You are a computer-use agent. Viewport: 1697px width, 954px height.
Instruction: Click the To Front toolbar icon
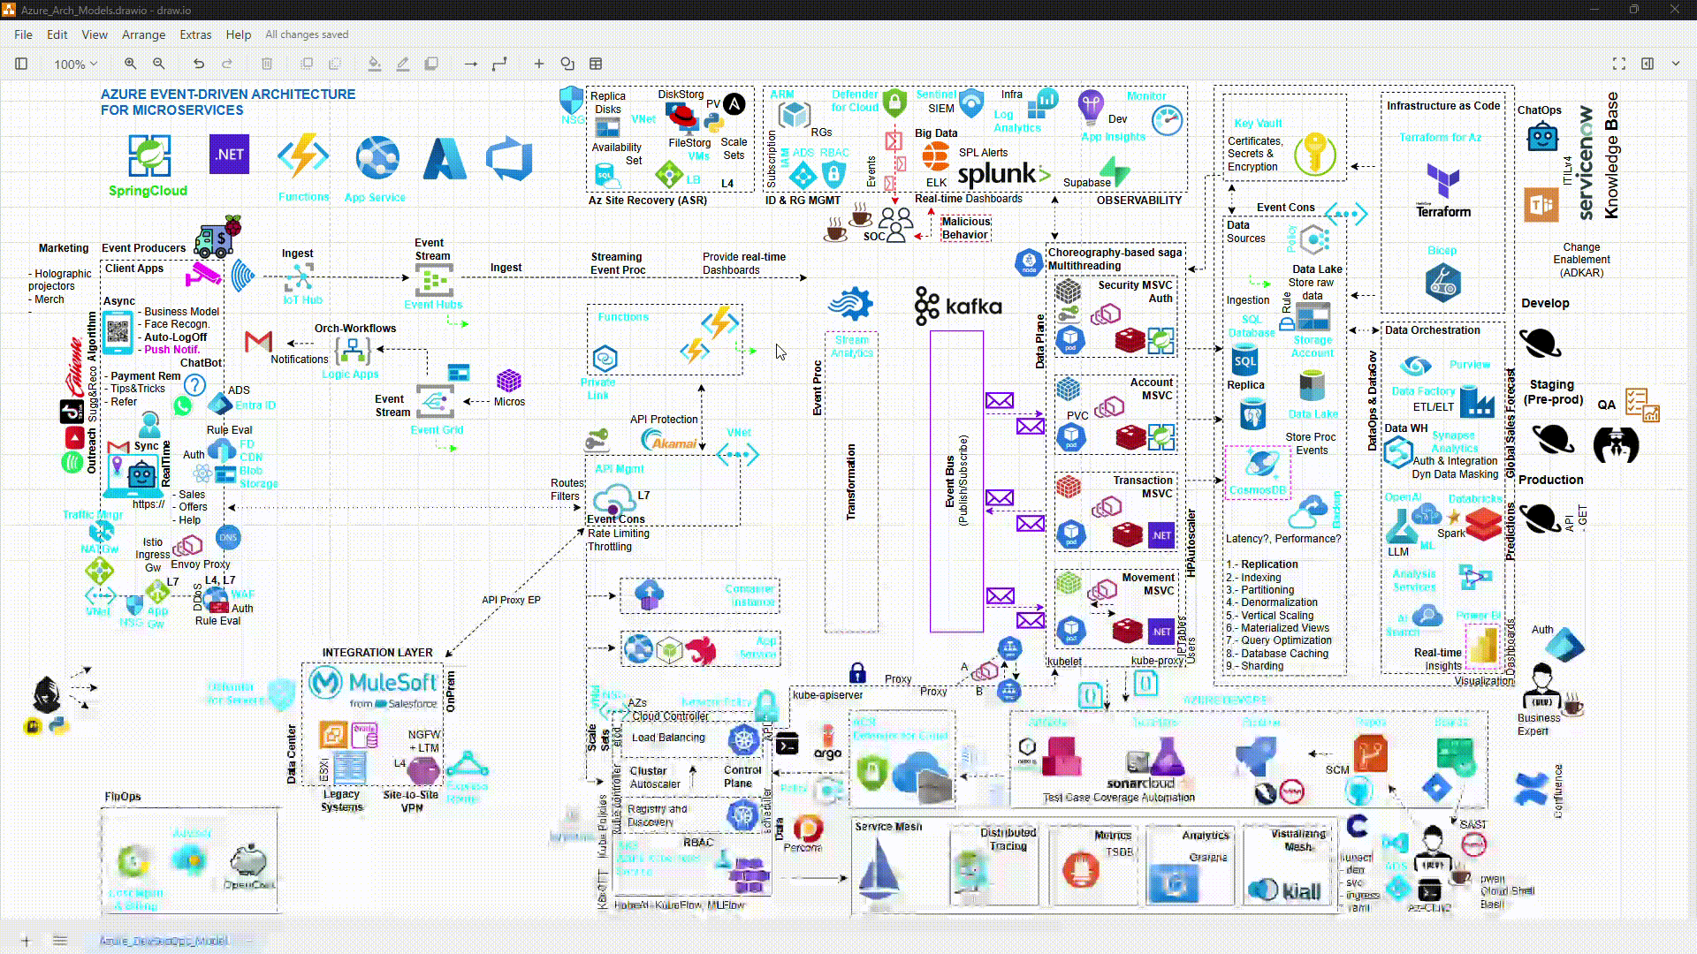(x=307, y=64)
